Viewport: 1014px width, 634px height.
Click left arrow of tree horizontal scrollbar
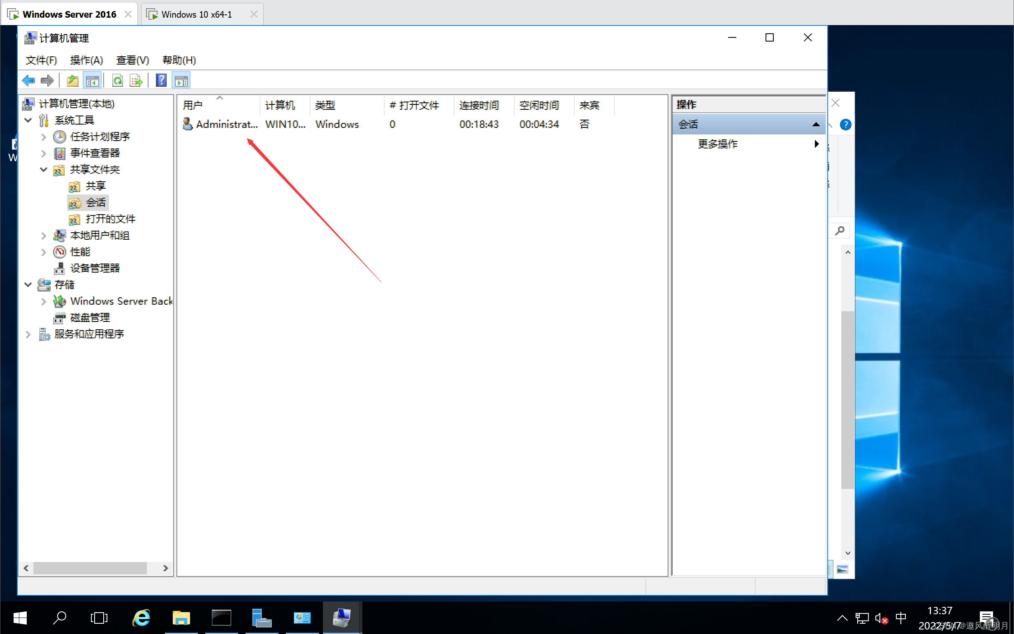pyautogui.click(x=26, y=568)
